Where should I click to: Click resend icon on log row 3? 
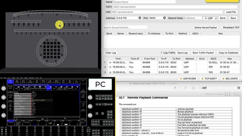coord(110,72)
